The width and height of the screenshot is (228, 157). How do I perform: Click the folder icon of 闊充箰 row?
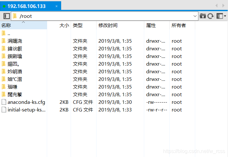(4, 94)
